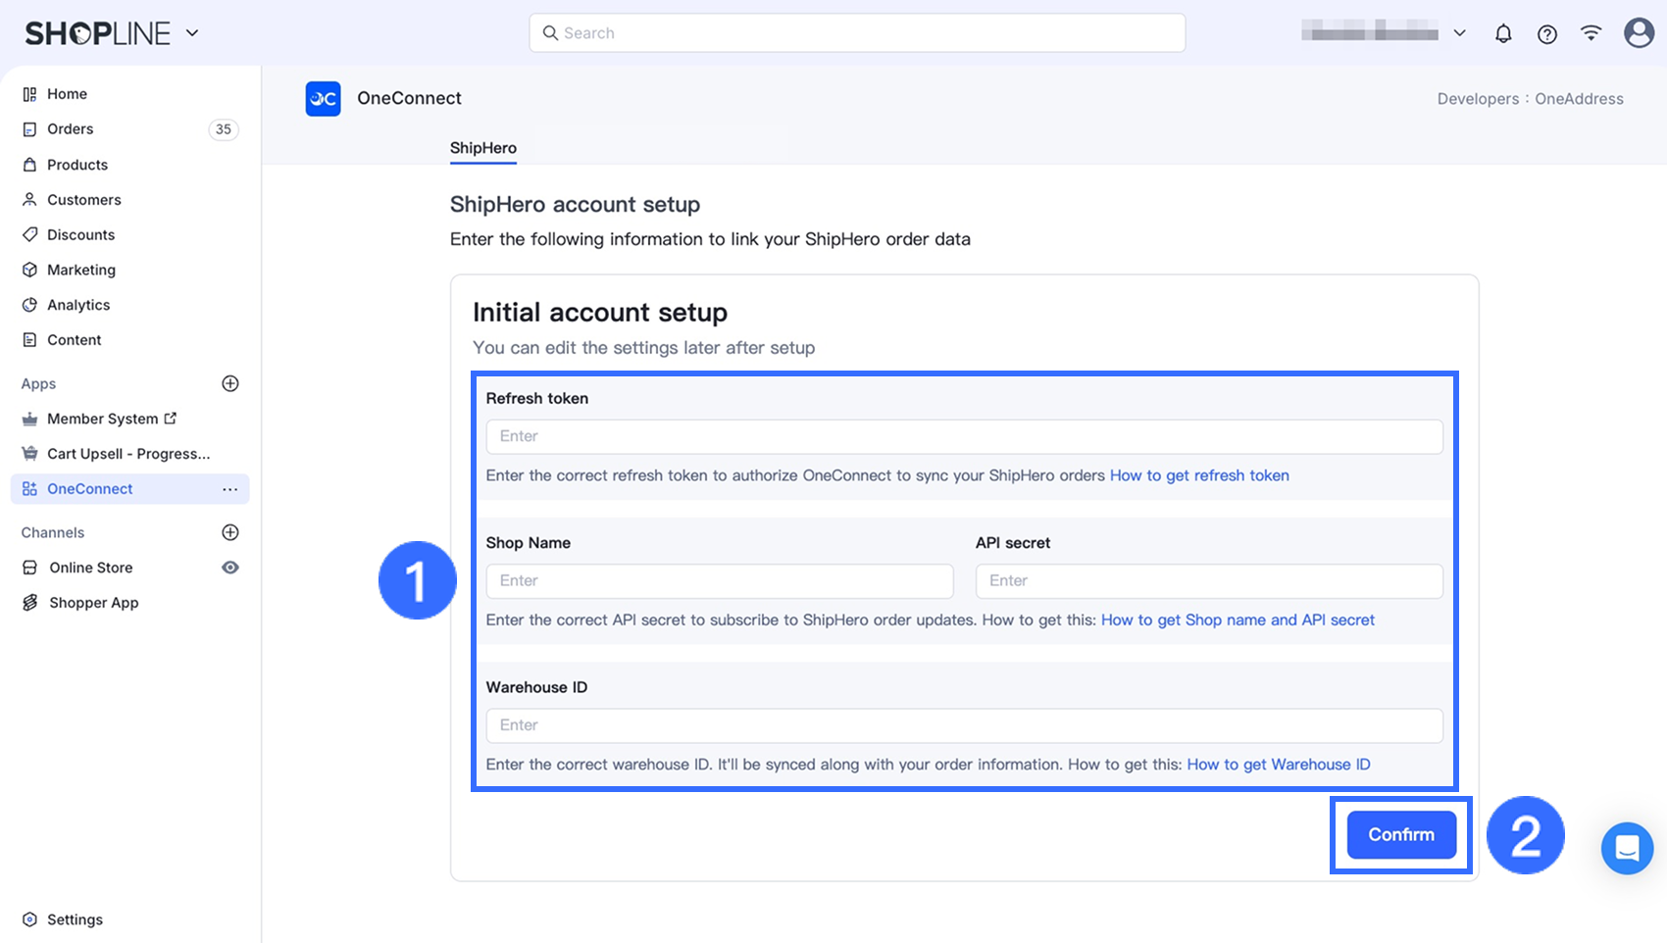Open the help question mark icon
1667x943 pixels.
coord(1547,34)
